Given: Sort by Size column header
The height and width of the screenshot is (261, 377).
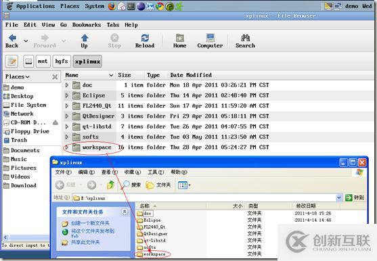Looking at the screenshot, I should [x=130, y=75].
